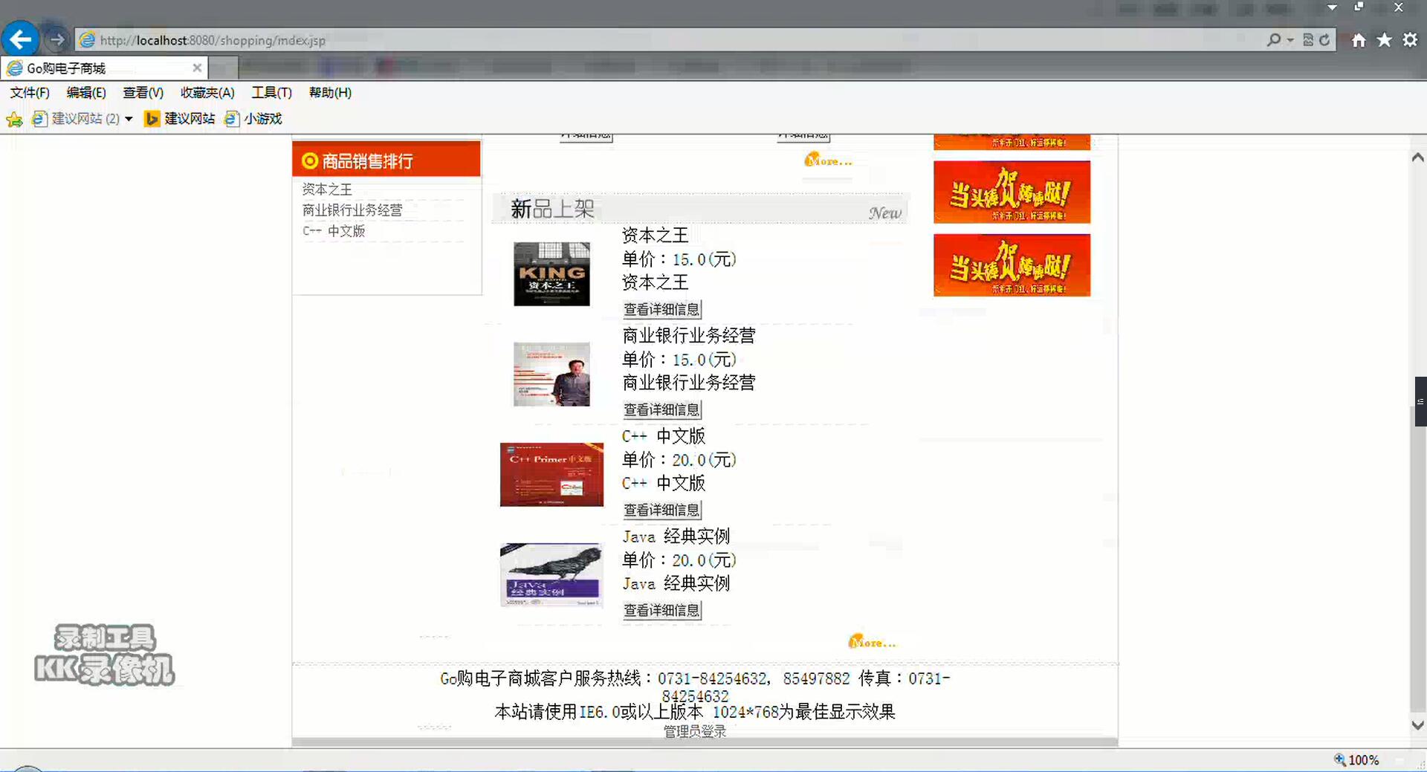Click the refresh page icon
The image size is (1427, 772).
[x=1324, y=40]
